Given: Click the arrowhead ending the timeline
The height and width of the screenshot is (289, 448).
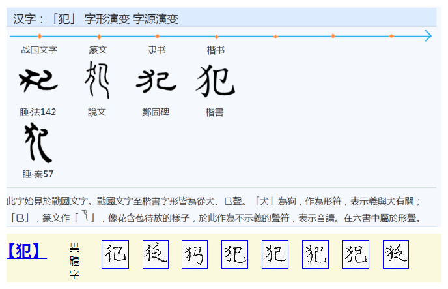Looking at the screenshot, I should pos(428,36).
